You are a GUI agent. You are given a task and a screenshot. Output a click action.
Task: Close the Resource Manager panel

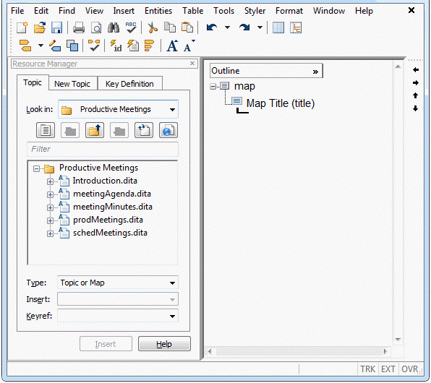click(x=192, y=64)
